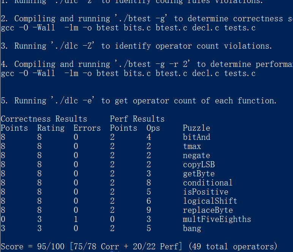Click the replaceByte puzzle name
Screen dimensions: 293x252
(208, 210)
